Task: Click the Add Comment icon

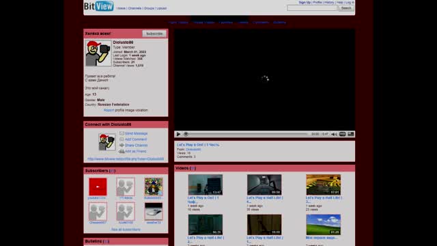Action: [122, 139]
